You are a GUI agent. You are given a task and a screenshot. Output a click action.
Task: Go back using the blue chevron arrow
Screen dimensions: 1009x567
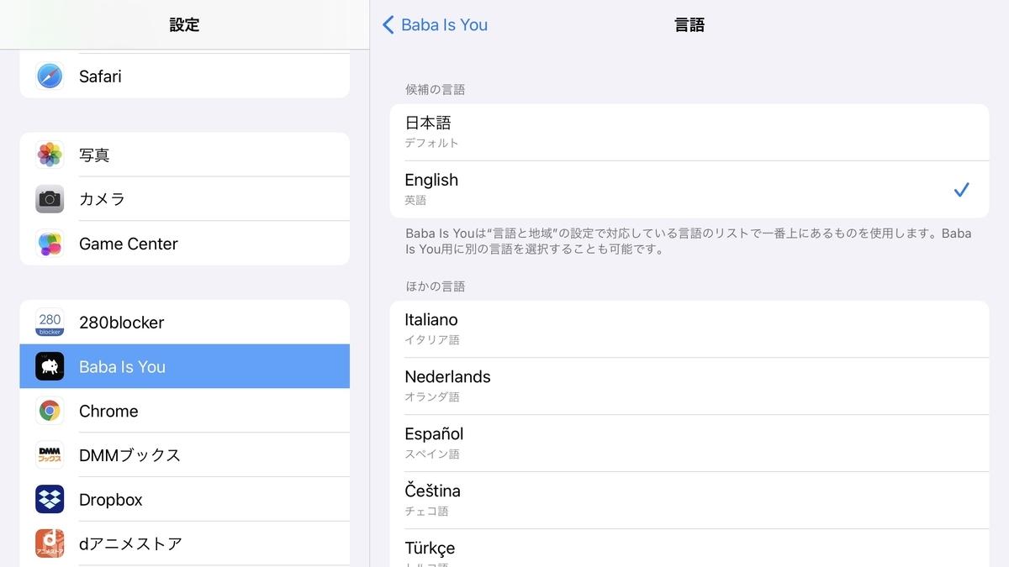coord(388,25)
